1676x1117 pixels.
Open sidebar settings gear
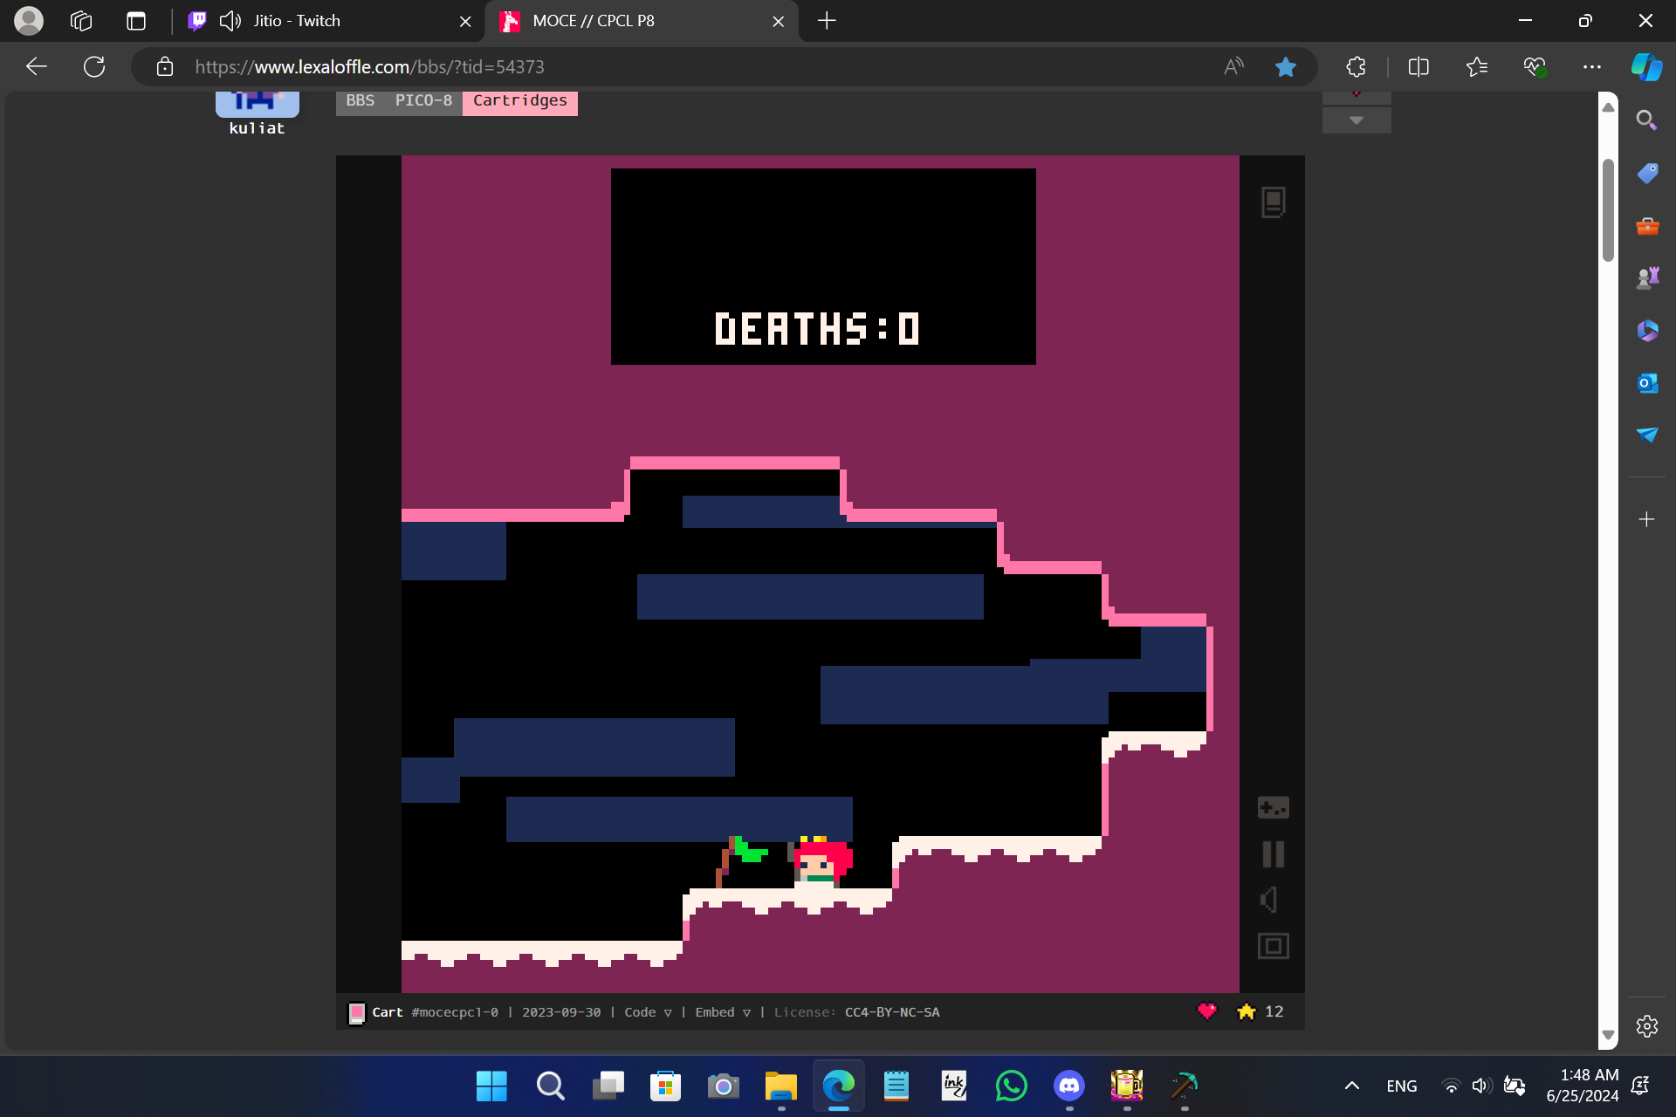click(1646, 1026)
